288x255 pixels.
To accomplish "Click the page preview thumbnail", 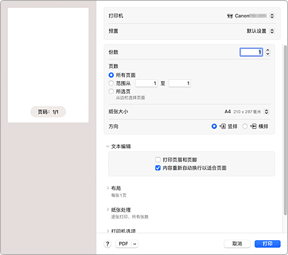I will [x=48, y=65].
